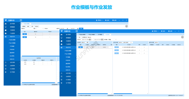The height and width of the screenshot is (99, 189).
Task: Click the 基础数据 monitor icon in front window
Action: [x=61, y=38]
